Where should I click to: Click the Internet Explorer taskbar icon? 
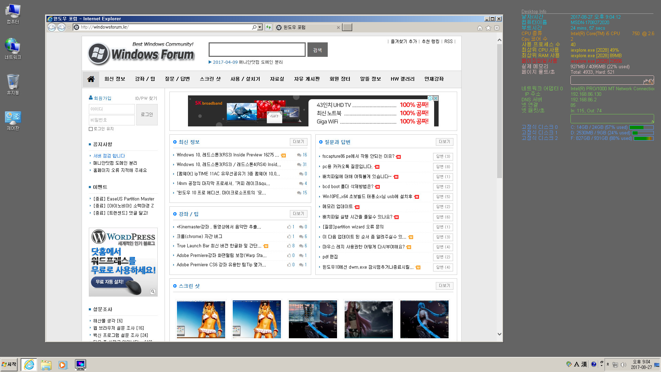click(29, 364)
